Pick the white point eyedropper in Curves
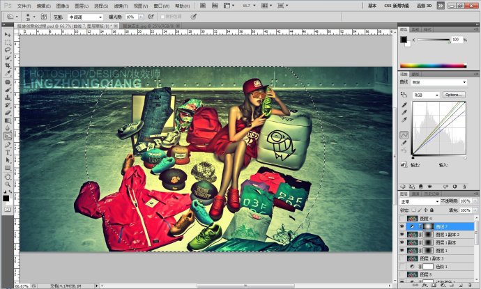Viewport: 481px width, 289px height. [x=404, y=120]
